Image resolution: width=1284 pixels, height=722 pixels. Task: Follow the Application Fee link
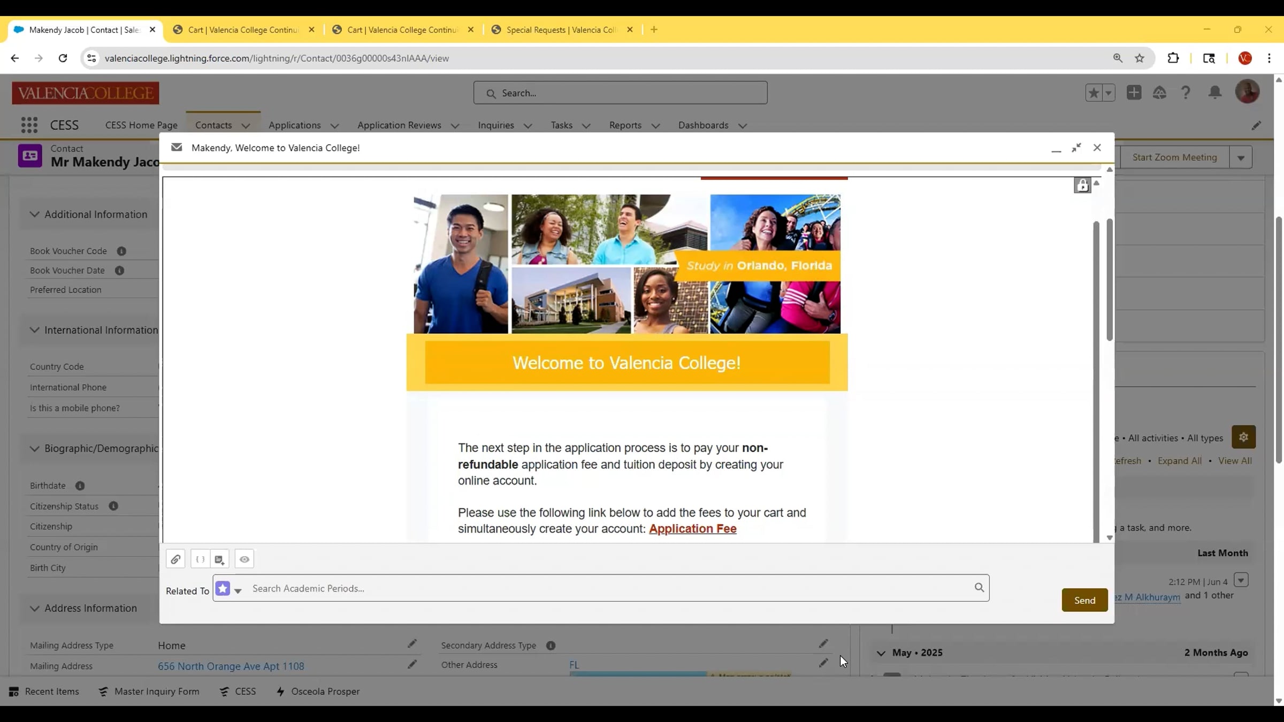[692, 528]
